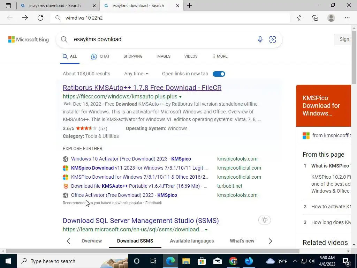Open Microsoft Store from taskbar
Screen dimensions: 357x268
pos(202,261)
